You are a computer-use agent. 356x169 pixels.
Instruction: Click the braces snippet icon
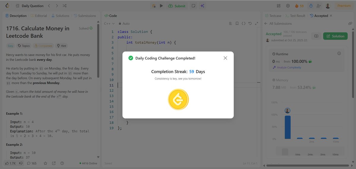click(x=243, y=24)
